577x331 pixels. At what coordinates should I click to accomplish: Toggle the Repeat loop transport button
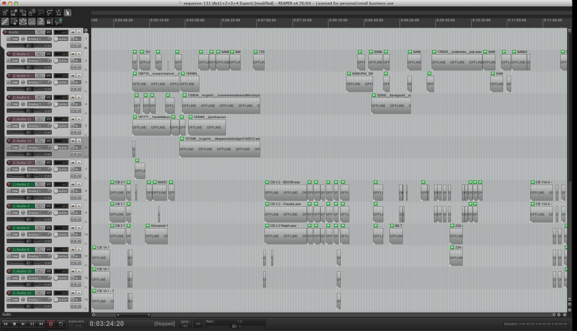61,324
